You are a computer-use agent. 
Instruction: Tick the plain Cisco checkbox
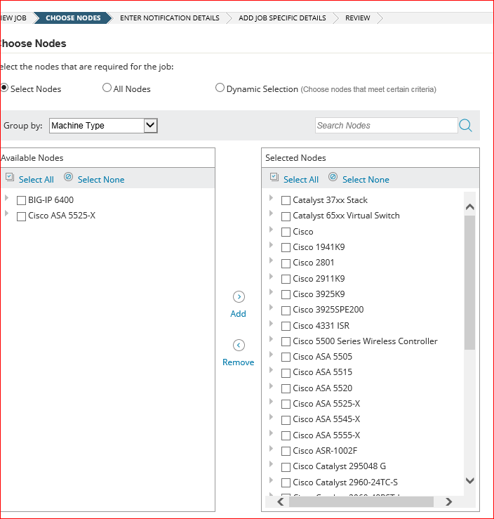pyautogui.click(x=286, y=232)
